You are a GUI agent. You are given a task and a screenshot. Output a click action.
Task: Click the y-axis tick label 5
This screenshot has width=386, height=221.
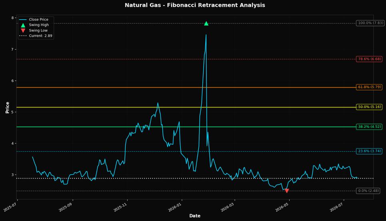12,112
